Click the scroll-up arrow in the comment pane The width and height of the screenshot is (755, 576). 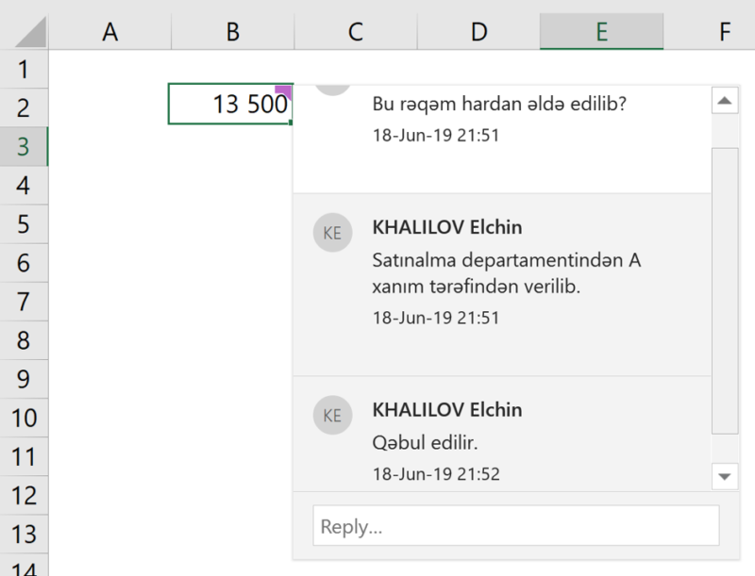click(726, 98)
